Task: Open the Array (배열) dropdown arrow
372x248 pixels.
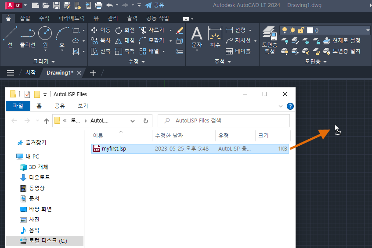Action: point(164,51)
